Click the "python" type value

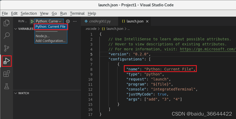click(153, 74)
